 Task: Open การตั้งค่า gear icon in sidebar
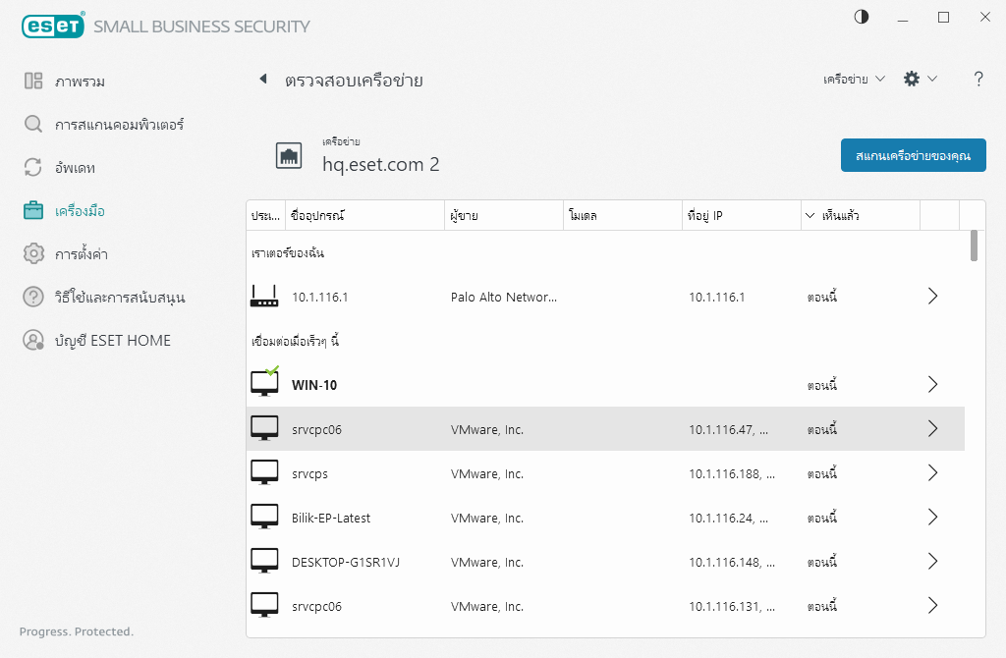[x=33, y=254]
